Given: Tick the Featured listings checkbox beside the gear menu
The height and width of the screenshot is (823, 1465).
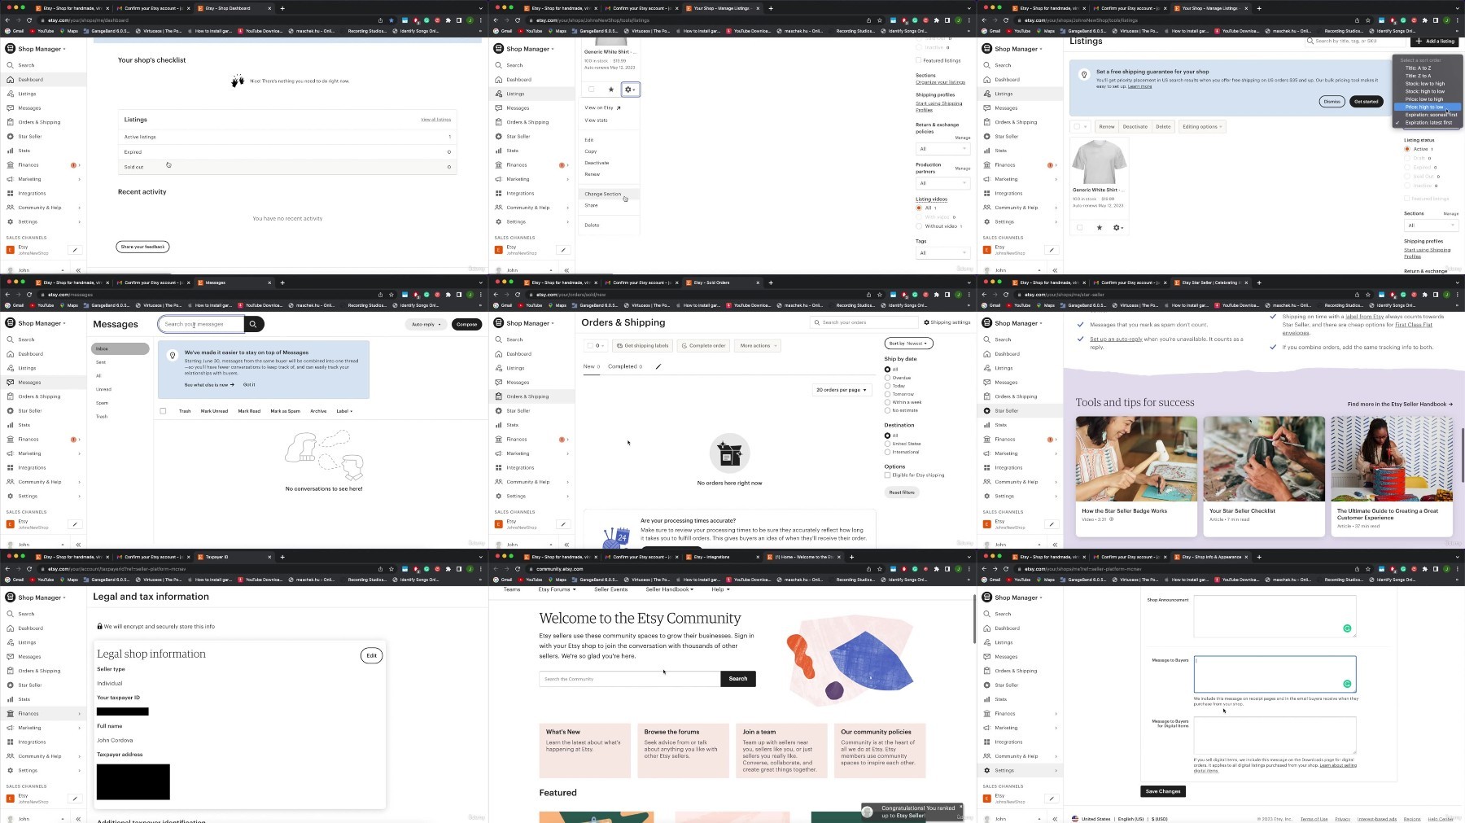Looking at the screenshot, I should pyautogui.click(x=918, y=60).
